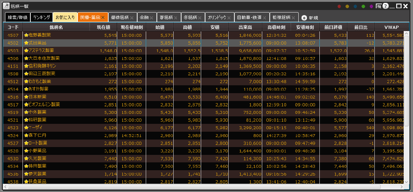The image size is (413, 192).
Task: Close the 金融 tab with its X
Action: tap(152, 17)
